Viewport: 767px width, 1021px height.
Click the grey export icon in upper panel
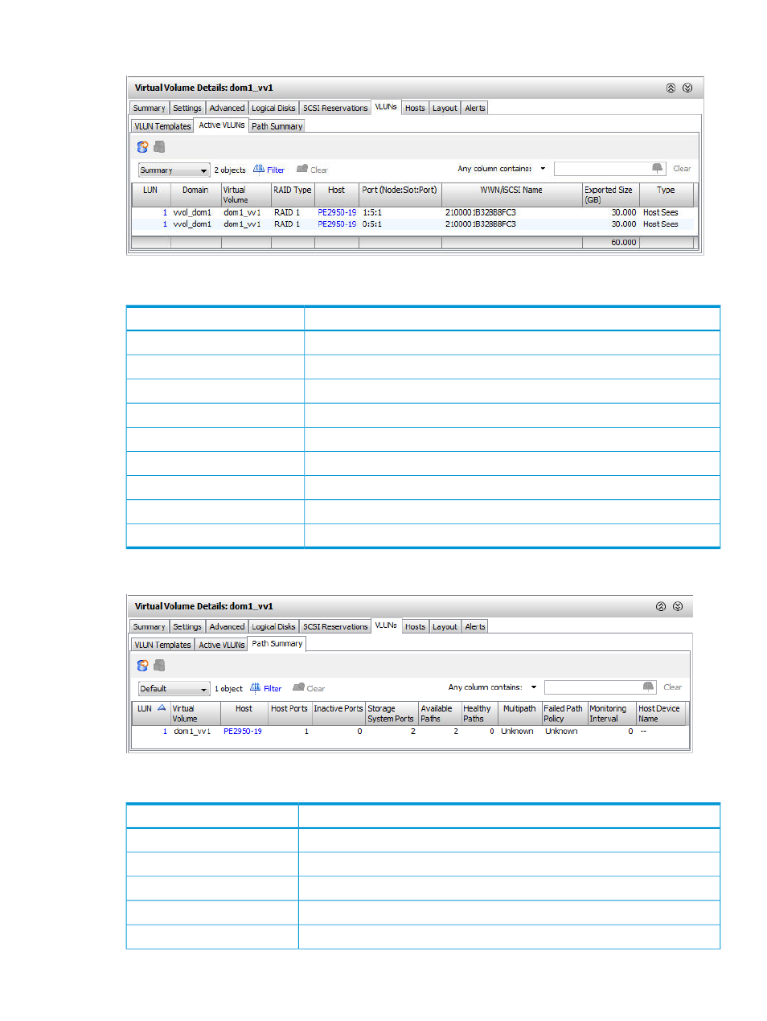tap(159, 147)
